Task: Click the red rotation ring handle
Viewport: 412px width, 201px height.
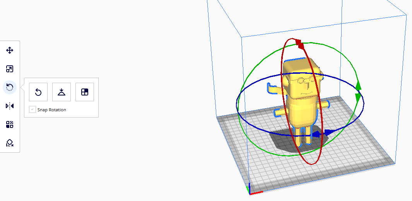Action: pyautogui.click(x=300, y=44)
